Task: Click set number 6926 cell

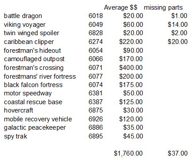Action: pos(95,119)
